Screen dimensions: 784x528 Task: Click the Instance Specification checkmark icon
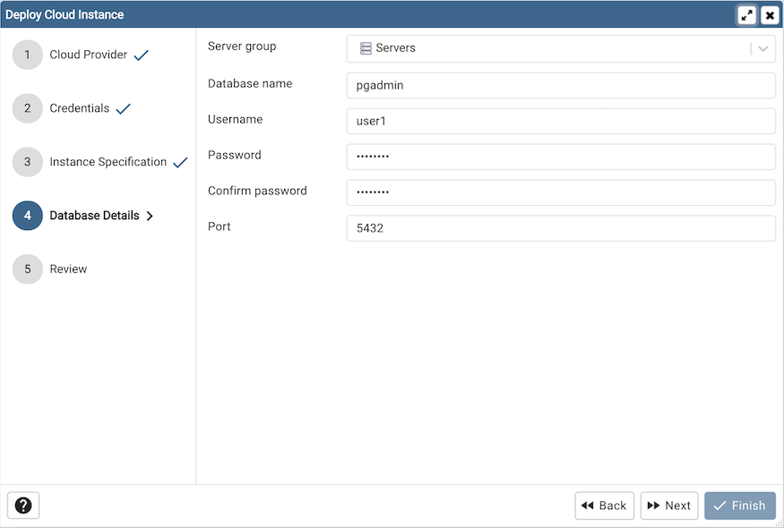tap(179, 161)
